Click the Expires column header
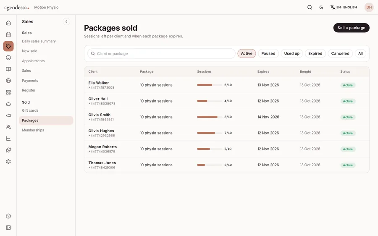 click(263, 71)
